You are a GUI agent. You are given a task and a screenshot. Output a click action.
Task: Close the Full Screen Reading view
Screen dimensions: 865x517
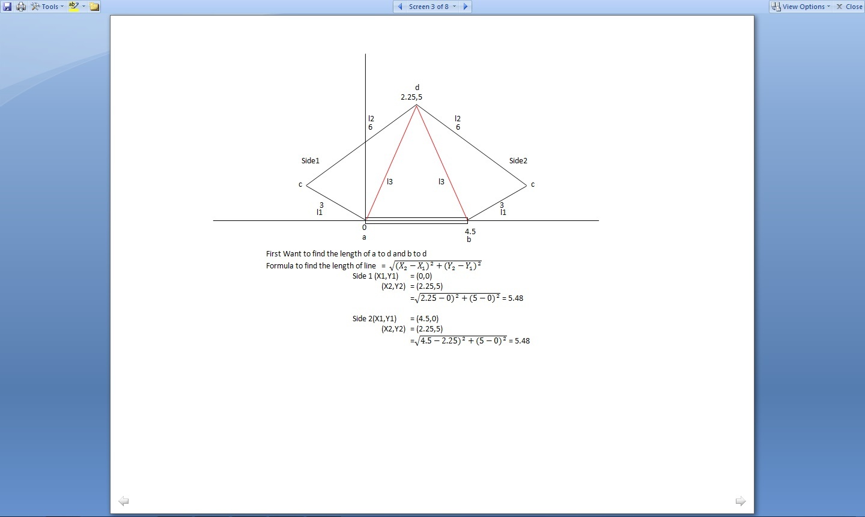pyautogui.click(x=849, y=7)
